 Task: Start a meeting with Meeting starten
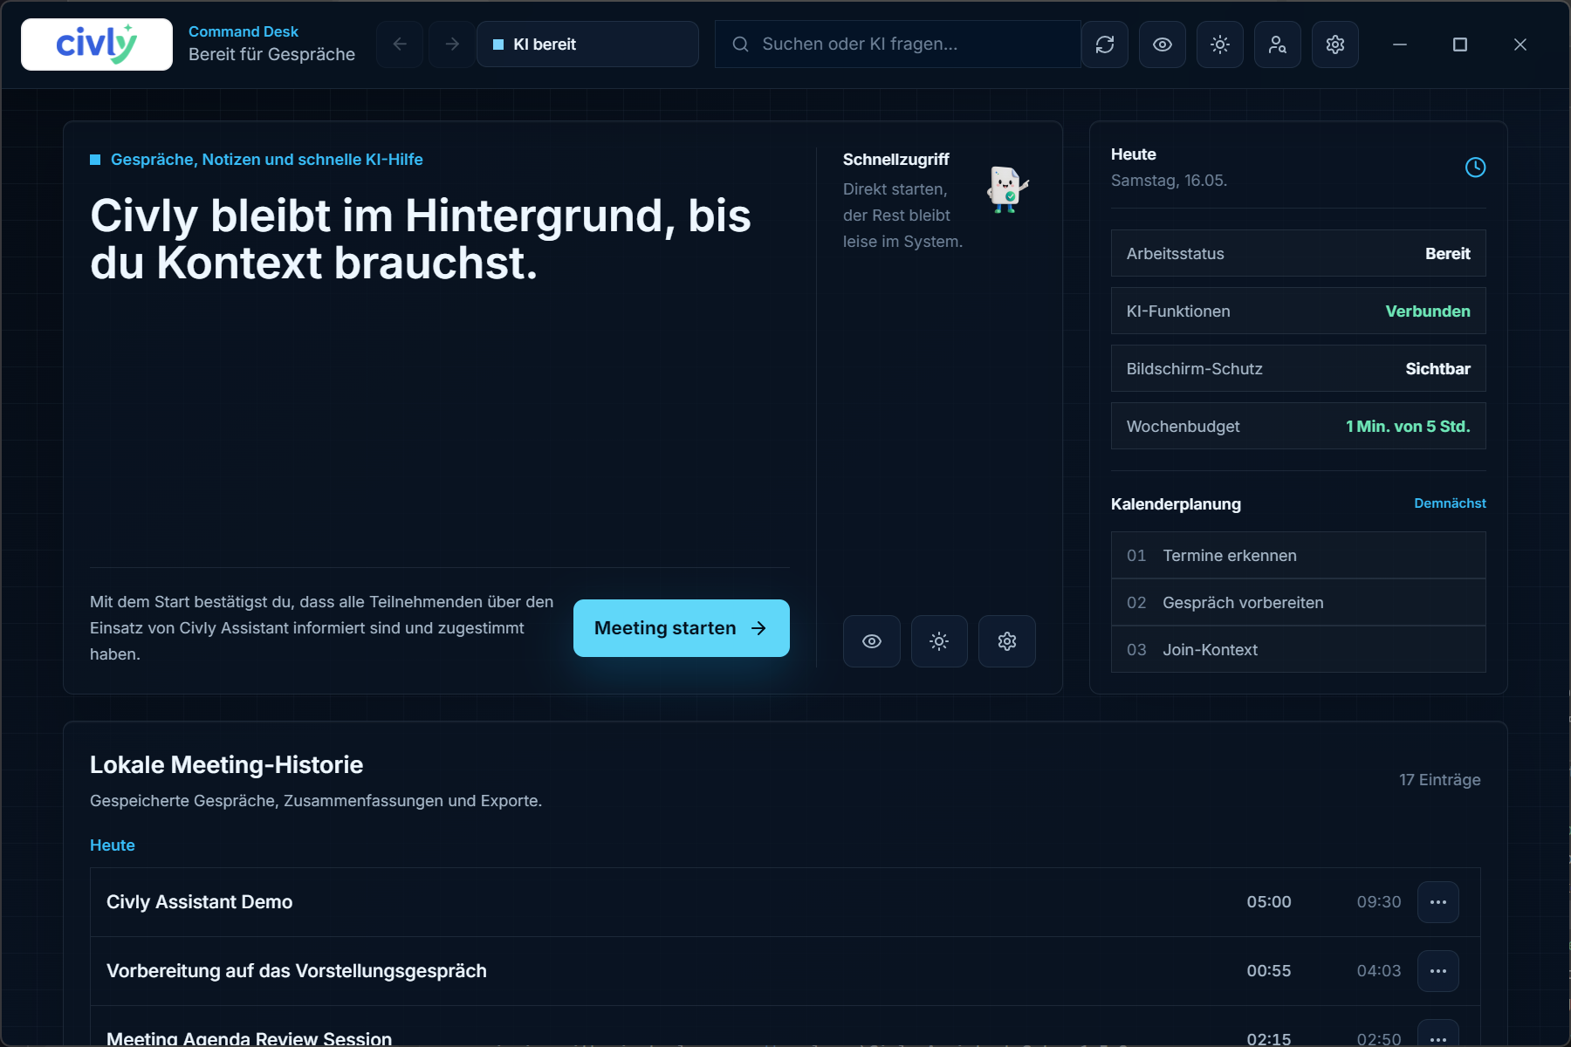click(x=682, y=628)
